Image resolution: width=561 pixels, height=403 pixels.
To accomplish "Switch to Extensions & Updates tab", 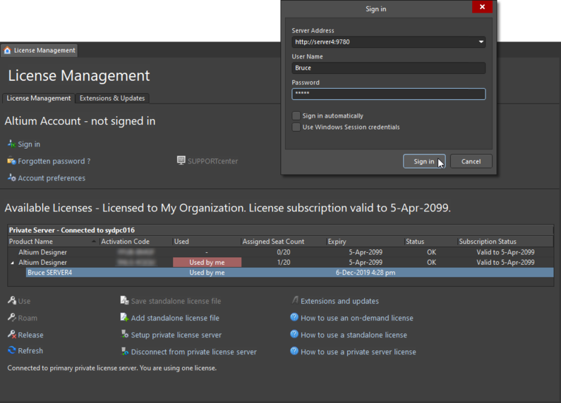I will tap(112, 98).
